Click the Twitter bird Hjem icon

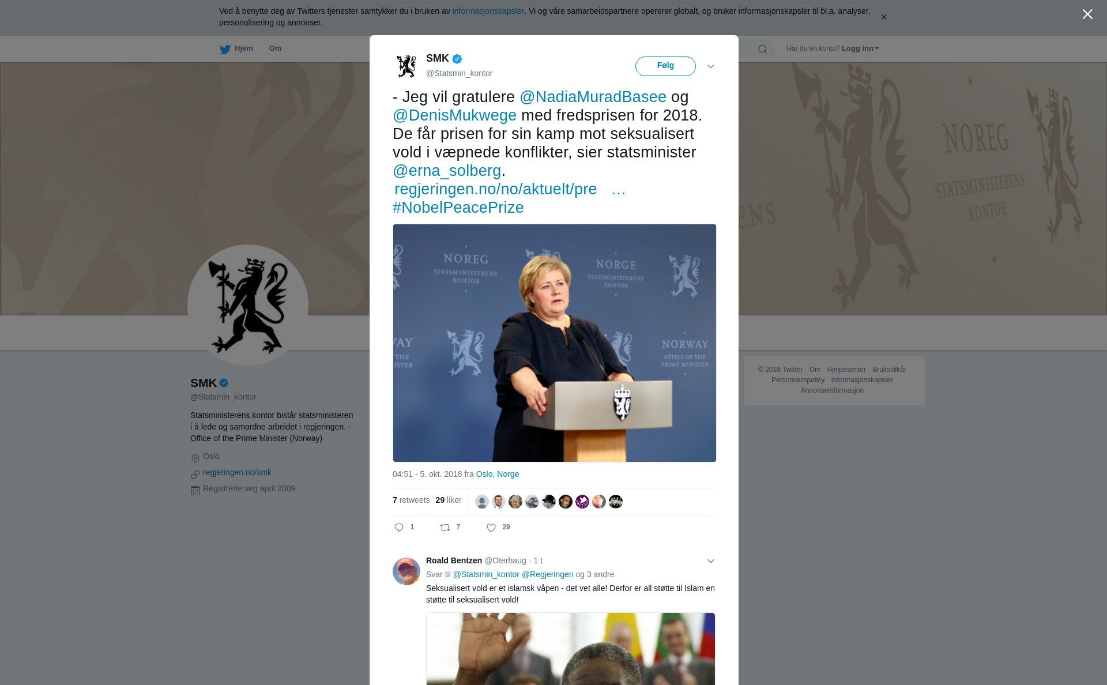225,49
